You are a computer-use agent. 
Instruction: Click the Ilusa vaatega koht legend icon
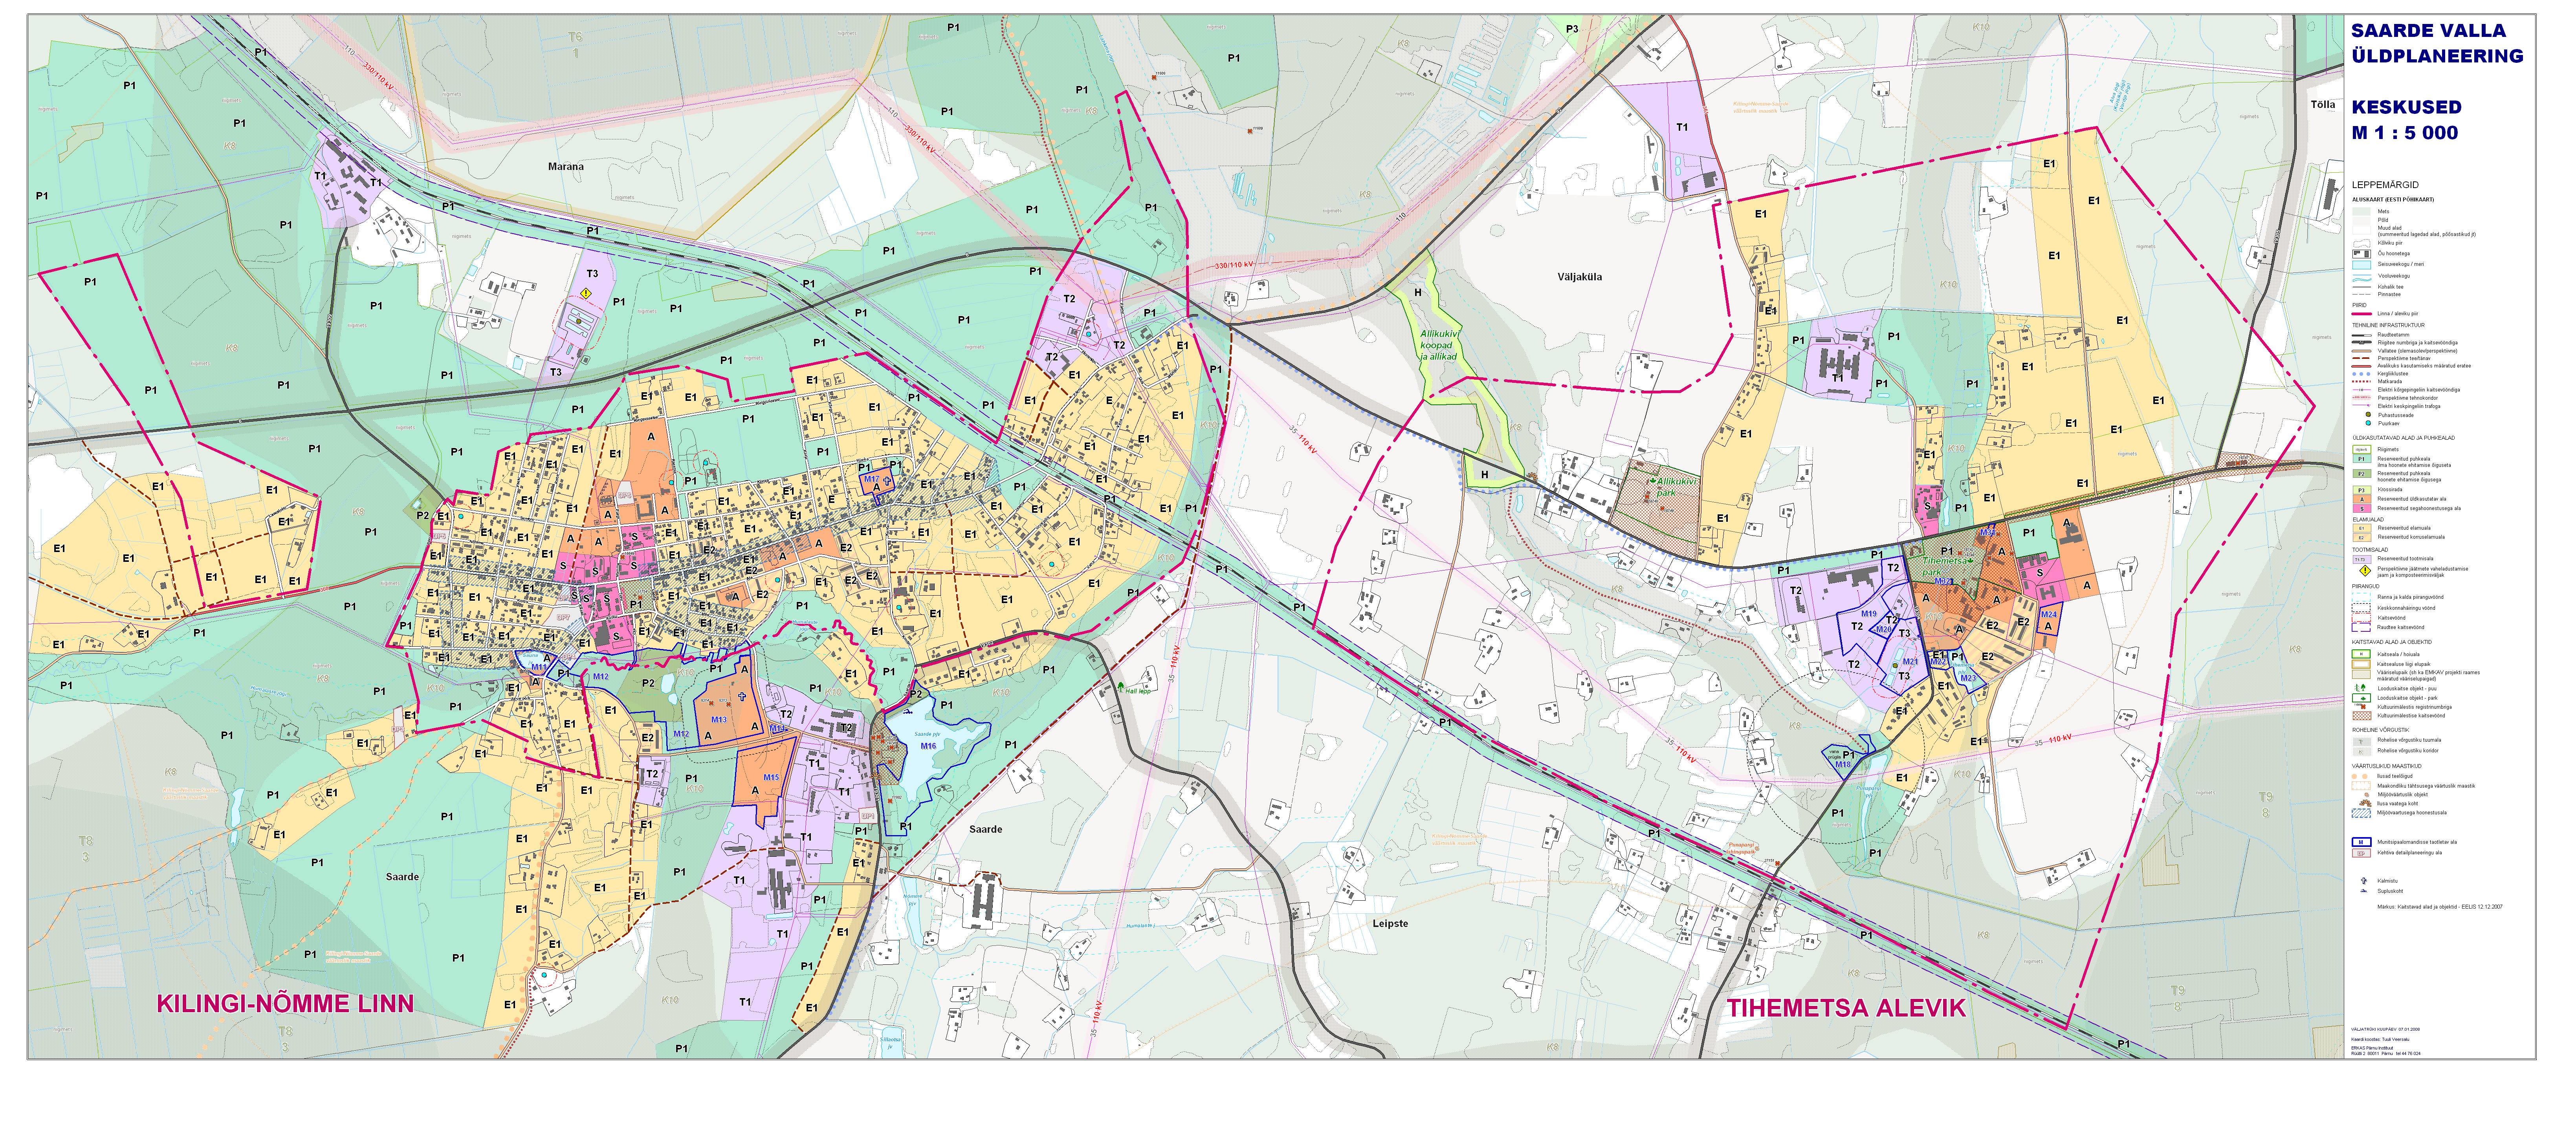(x=2365, y=803)
